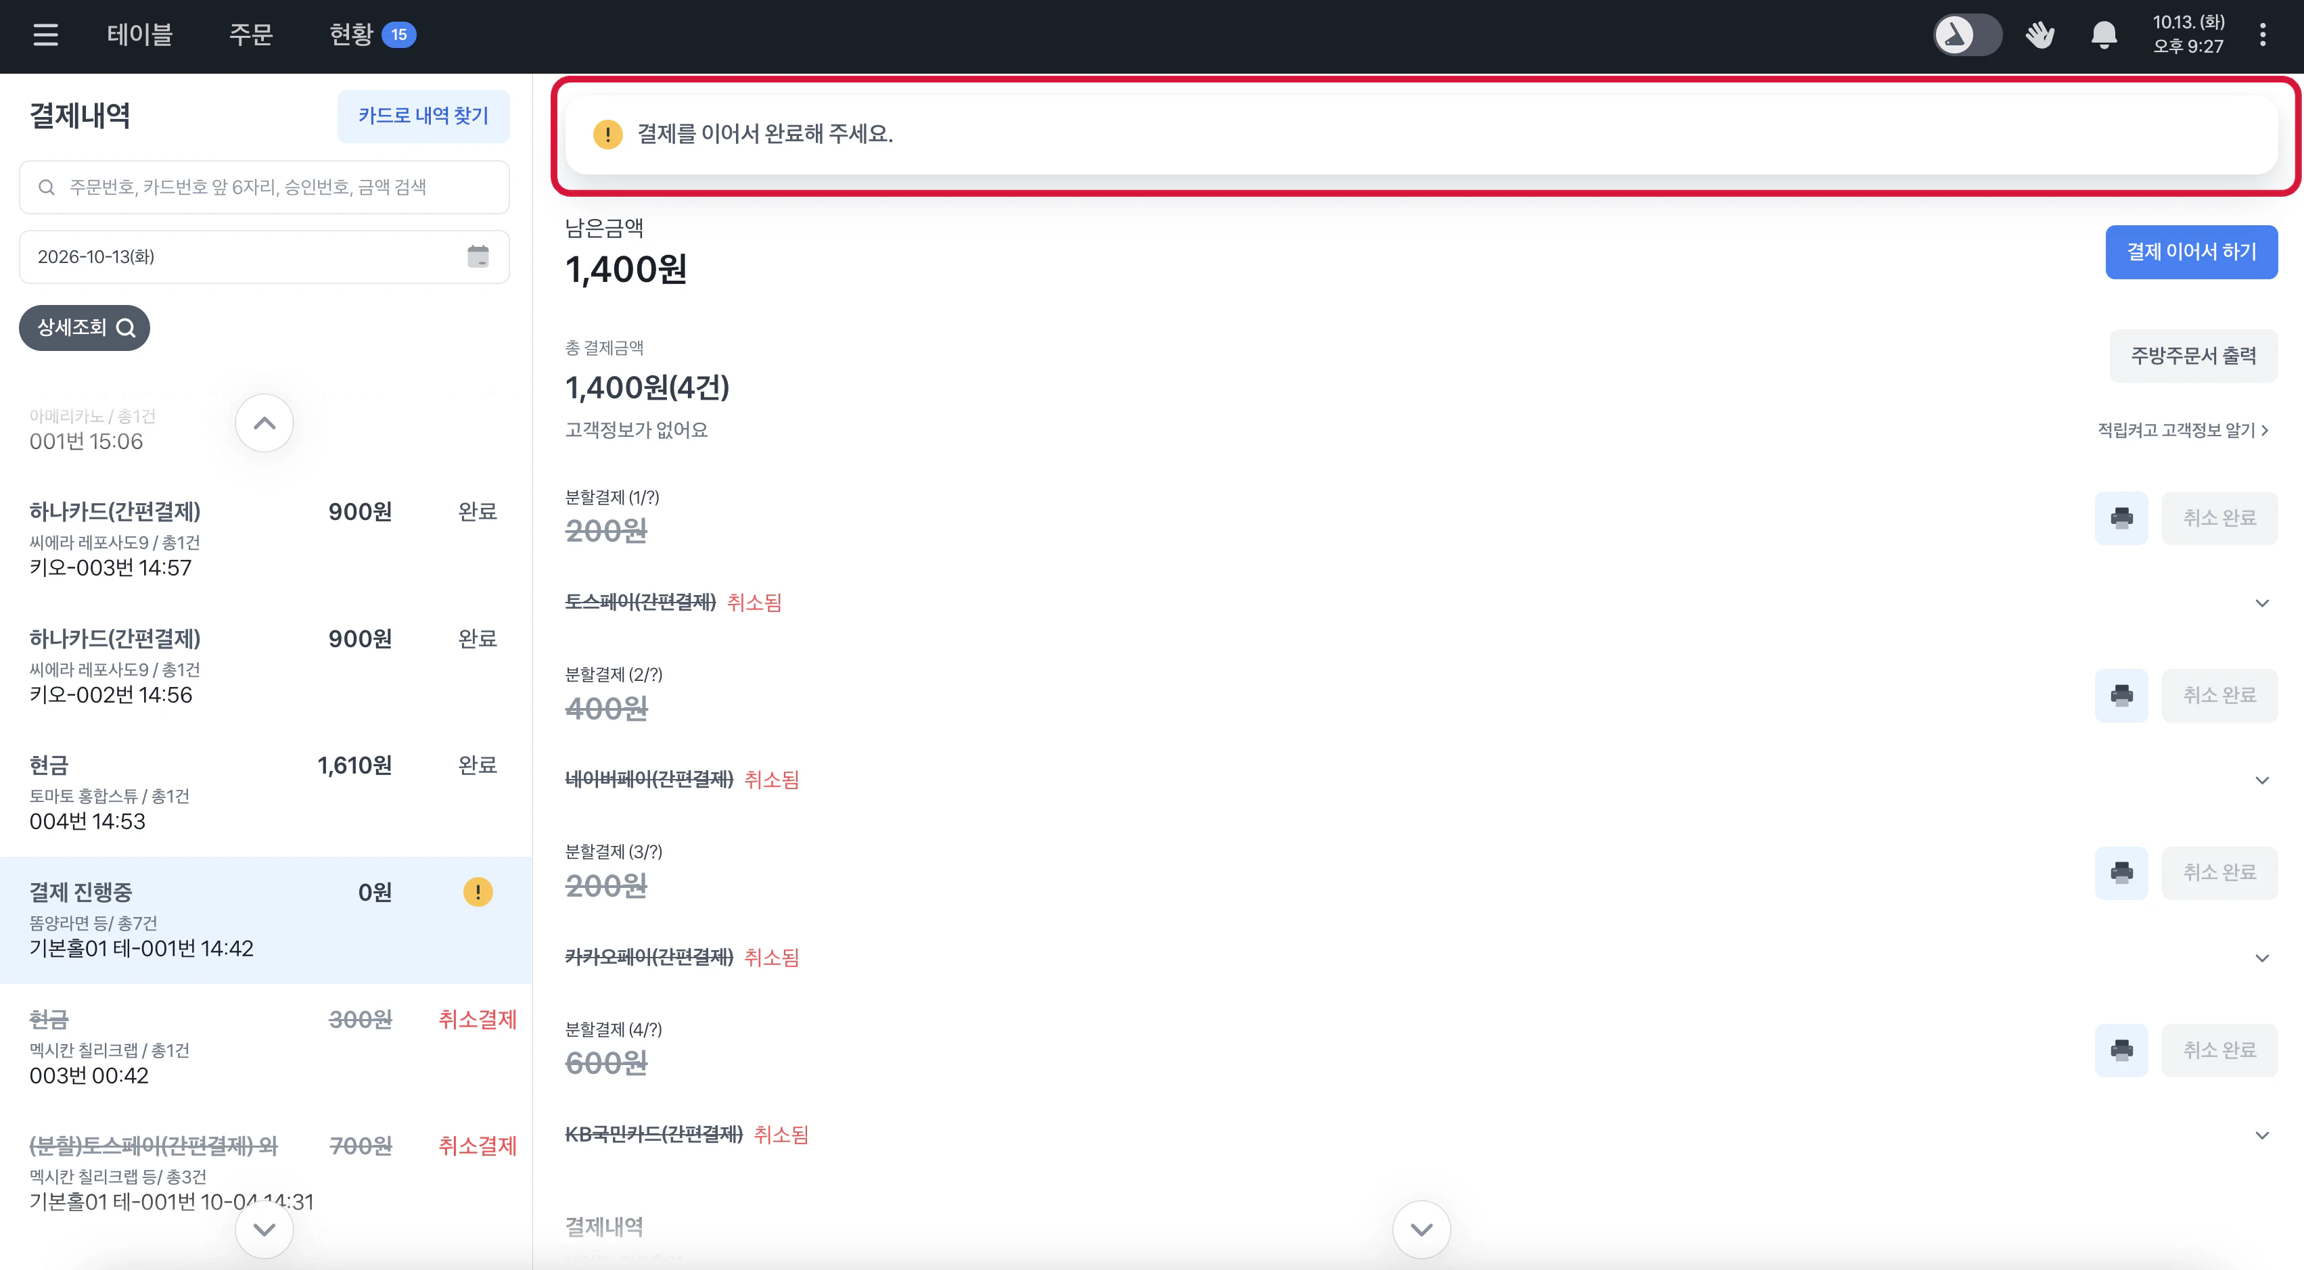Image resolution: width=2304 pixels, height=1270 pixels.
Task: Select the cancelled 토스페이 700원 row
Action: tap(264, 1173)
